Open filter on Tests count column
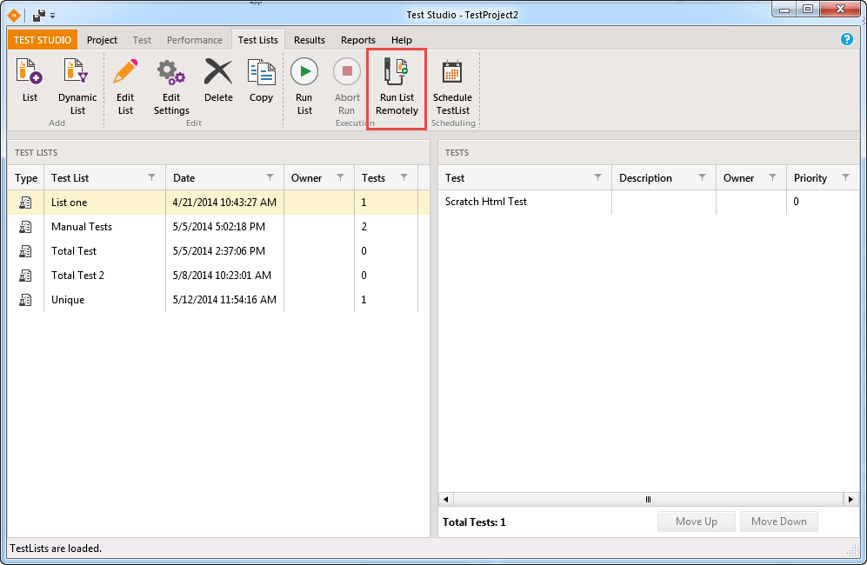 404,177
